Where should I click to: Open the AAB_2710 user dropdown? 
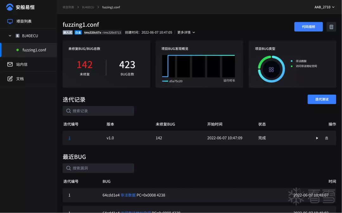324,7
